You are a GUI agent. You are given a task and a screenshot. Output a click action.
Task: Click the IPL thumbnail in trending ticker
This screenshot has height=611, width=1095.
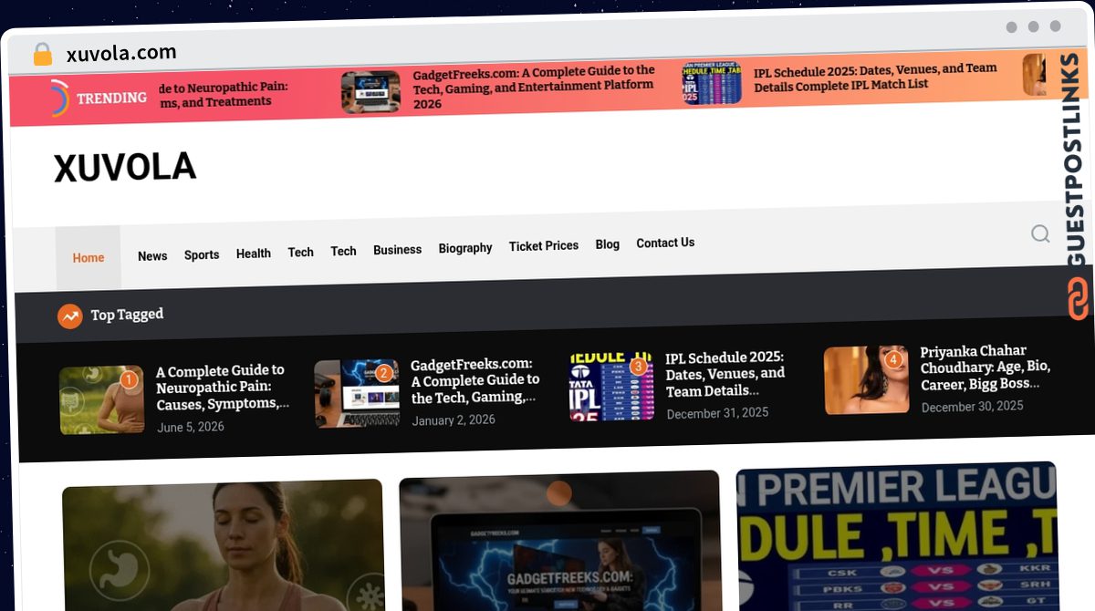point(711,83)
